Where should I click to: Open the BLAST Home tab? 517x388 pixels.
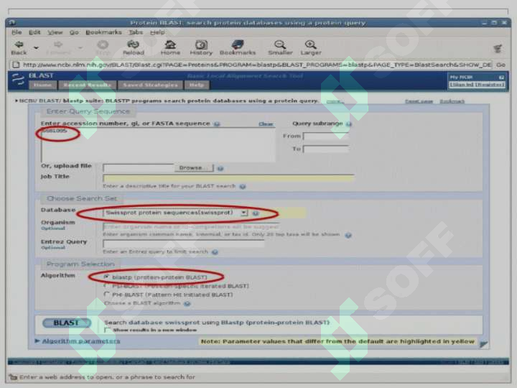[43, 85]
